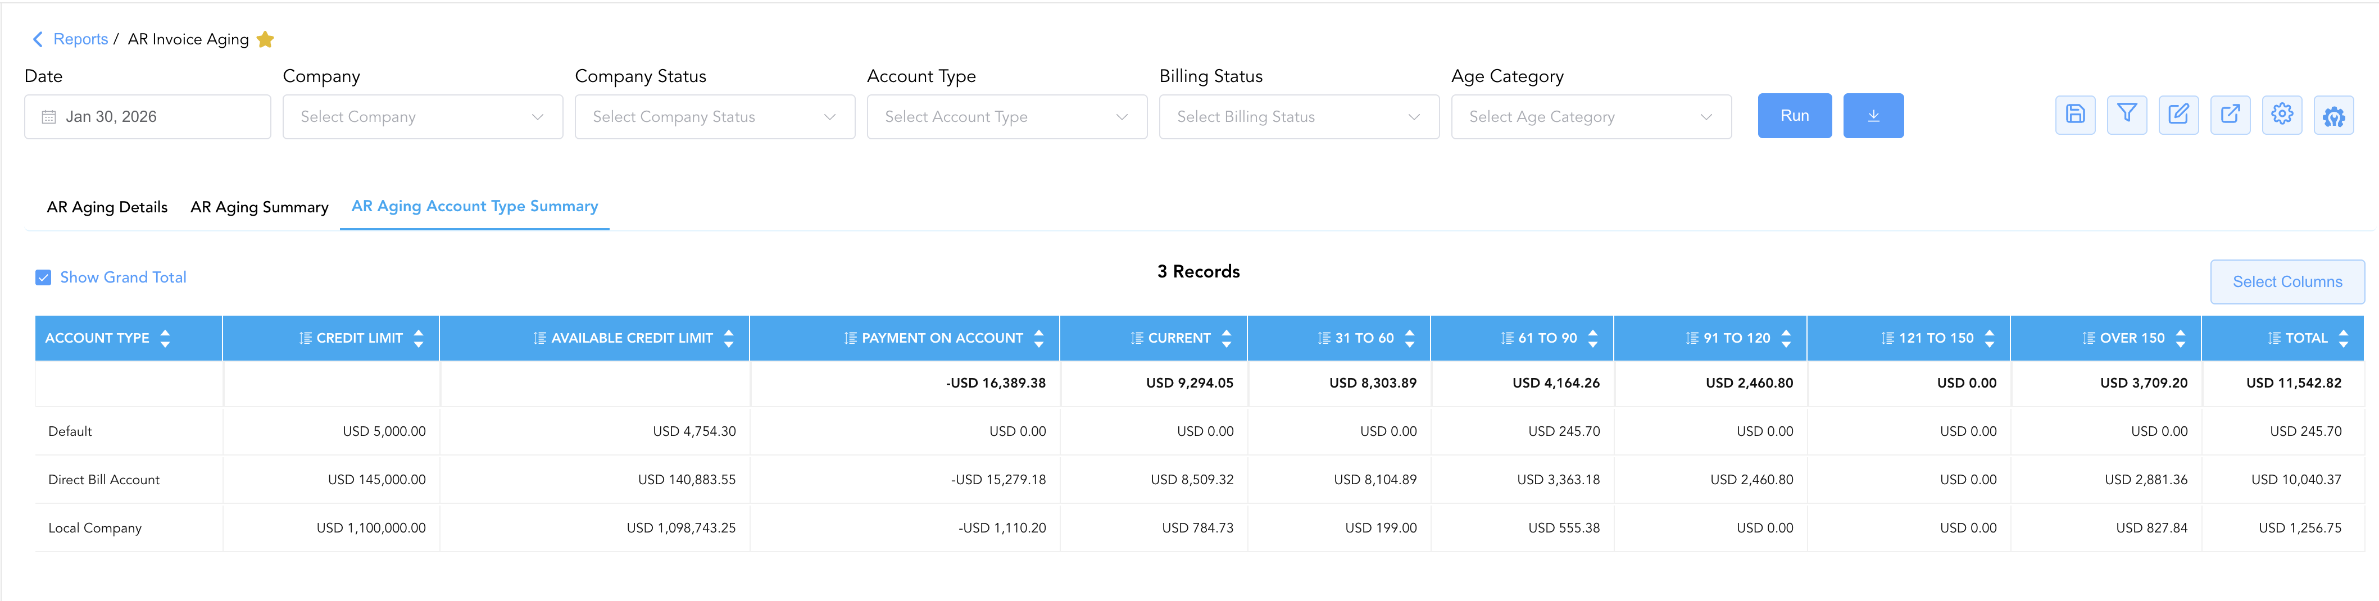Toggle the favorite star beside AR Invoice Aging
This screenshot has width=2379, height=601.
coord(265,39)
